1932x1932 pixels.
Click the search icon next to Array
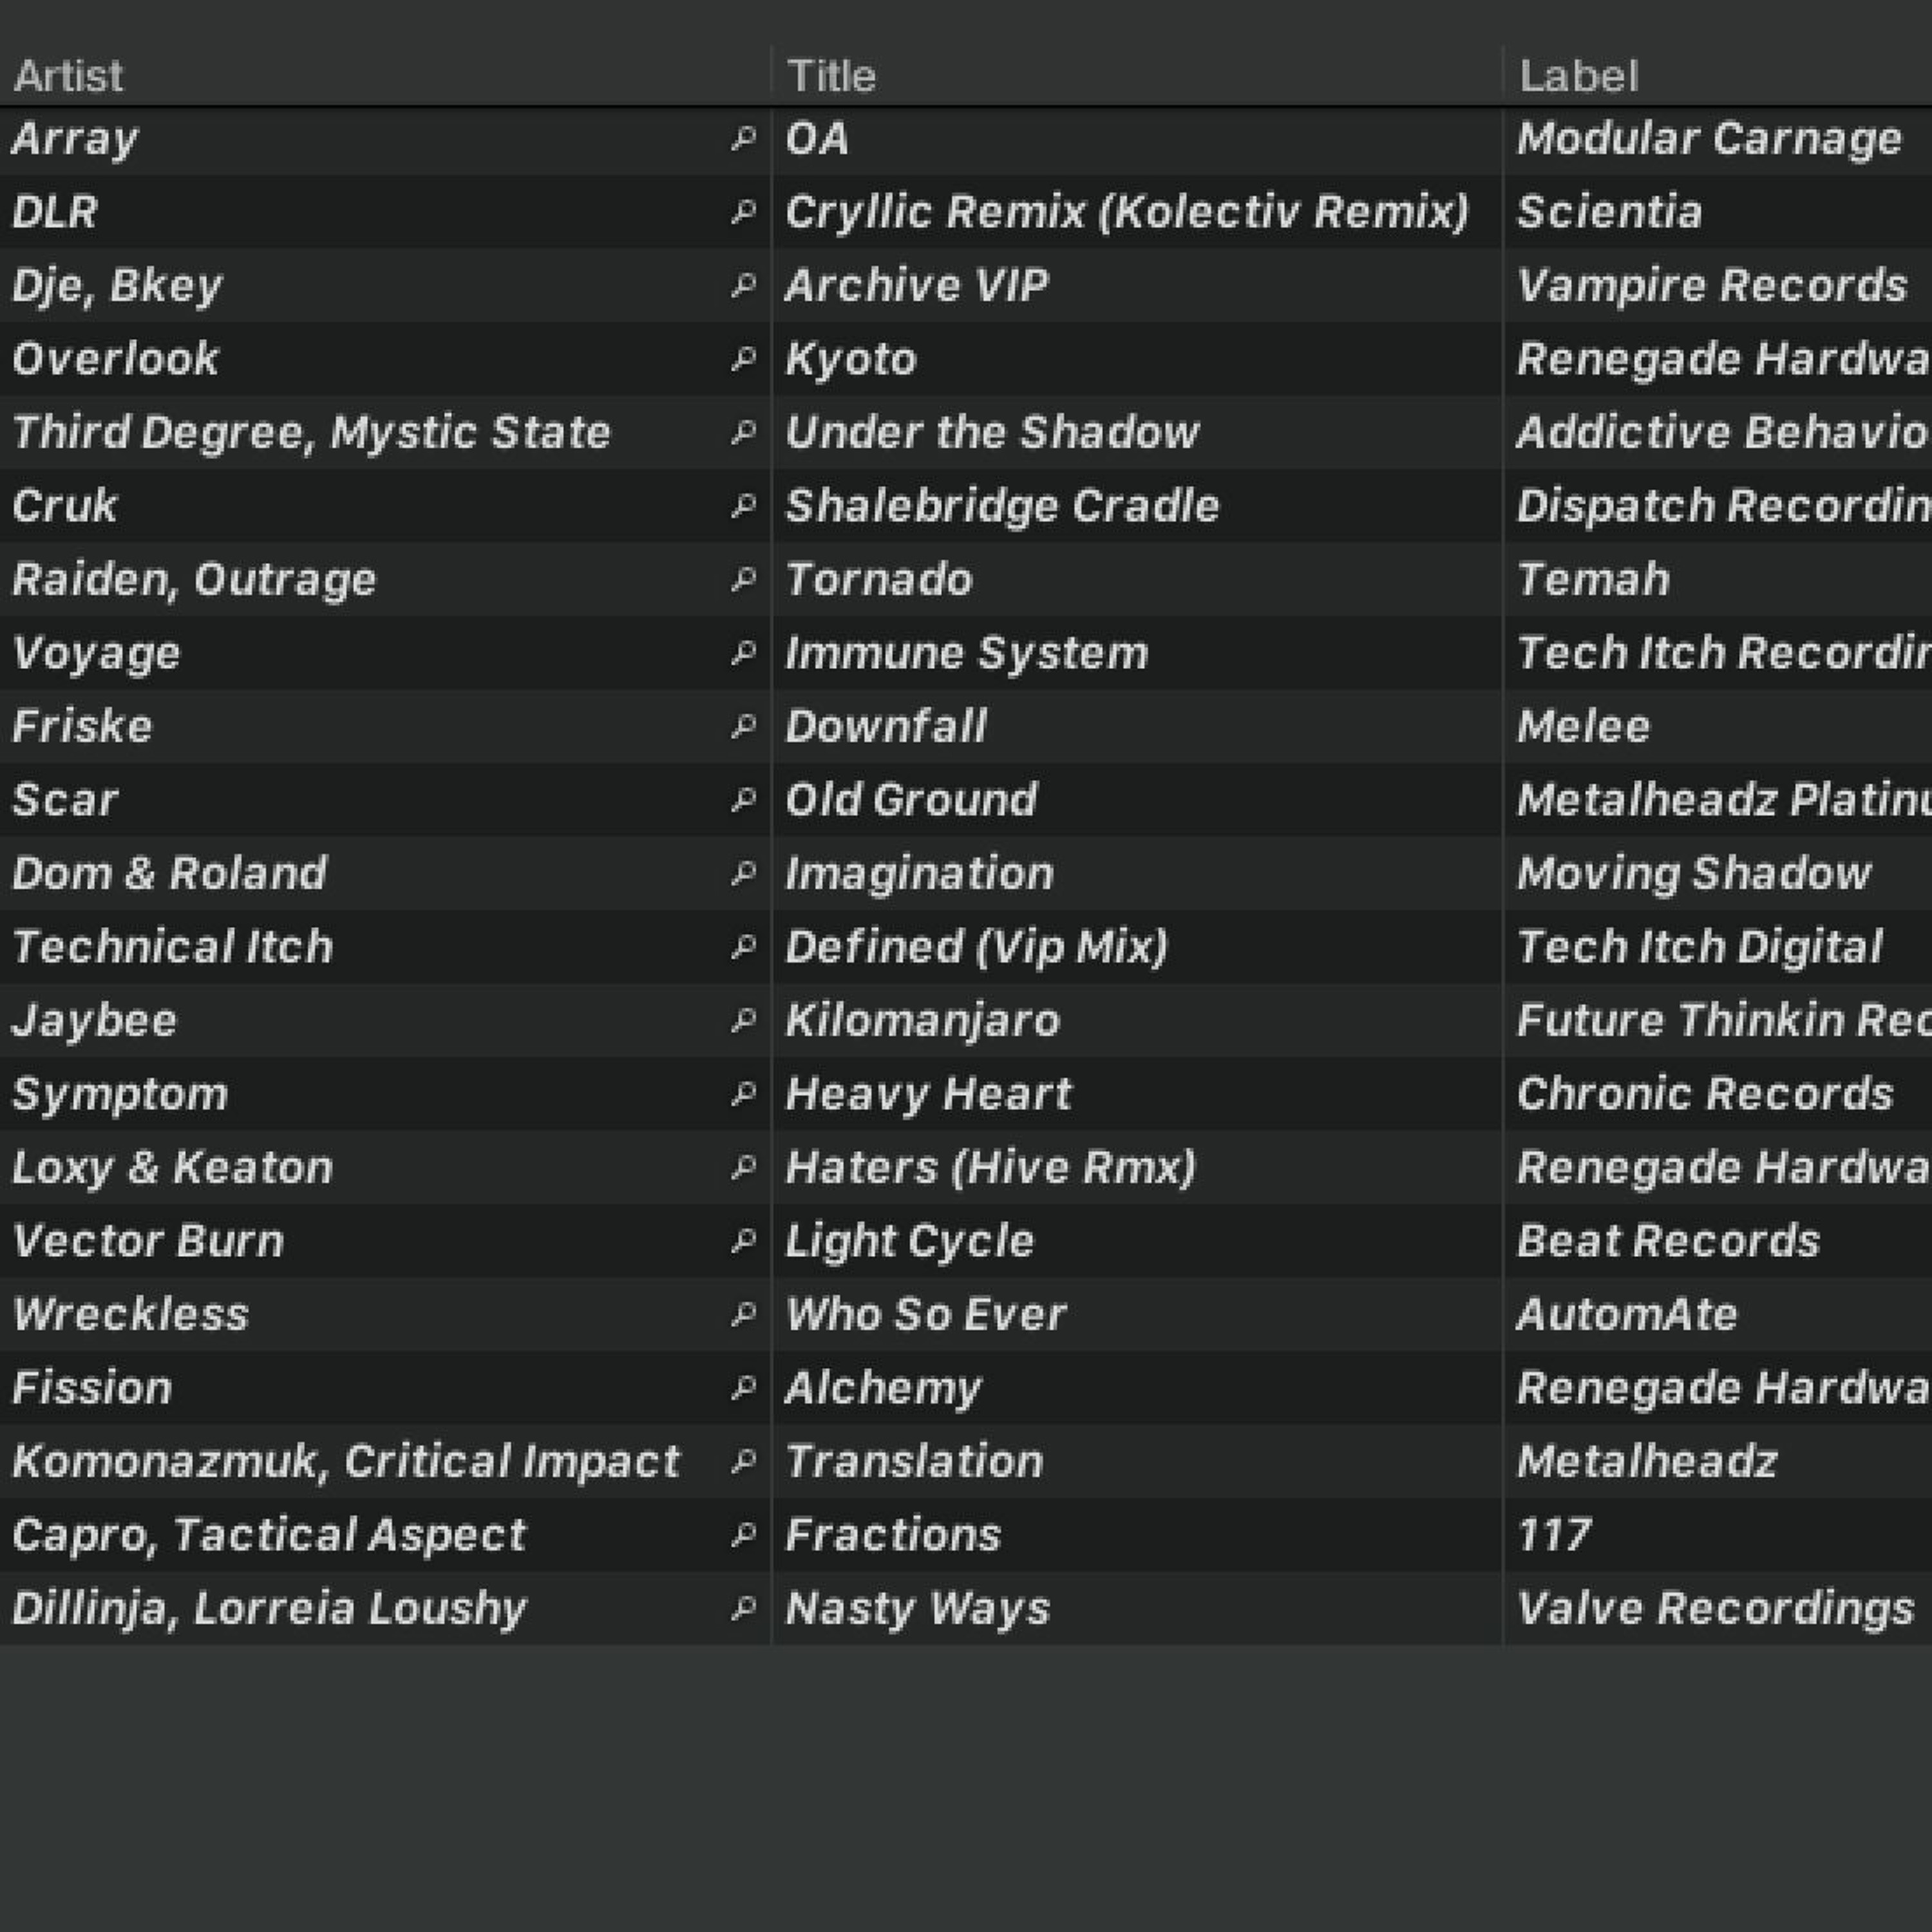coord(743,138)
